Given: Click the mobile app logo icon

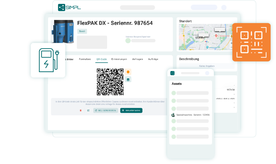Looking at the screenshot, I should pyautogui.click(x=172, y=73).
